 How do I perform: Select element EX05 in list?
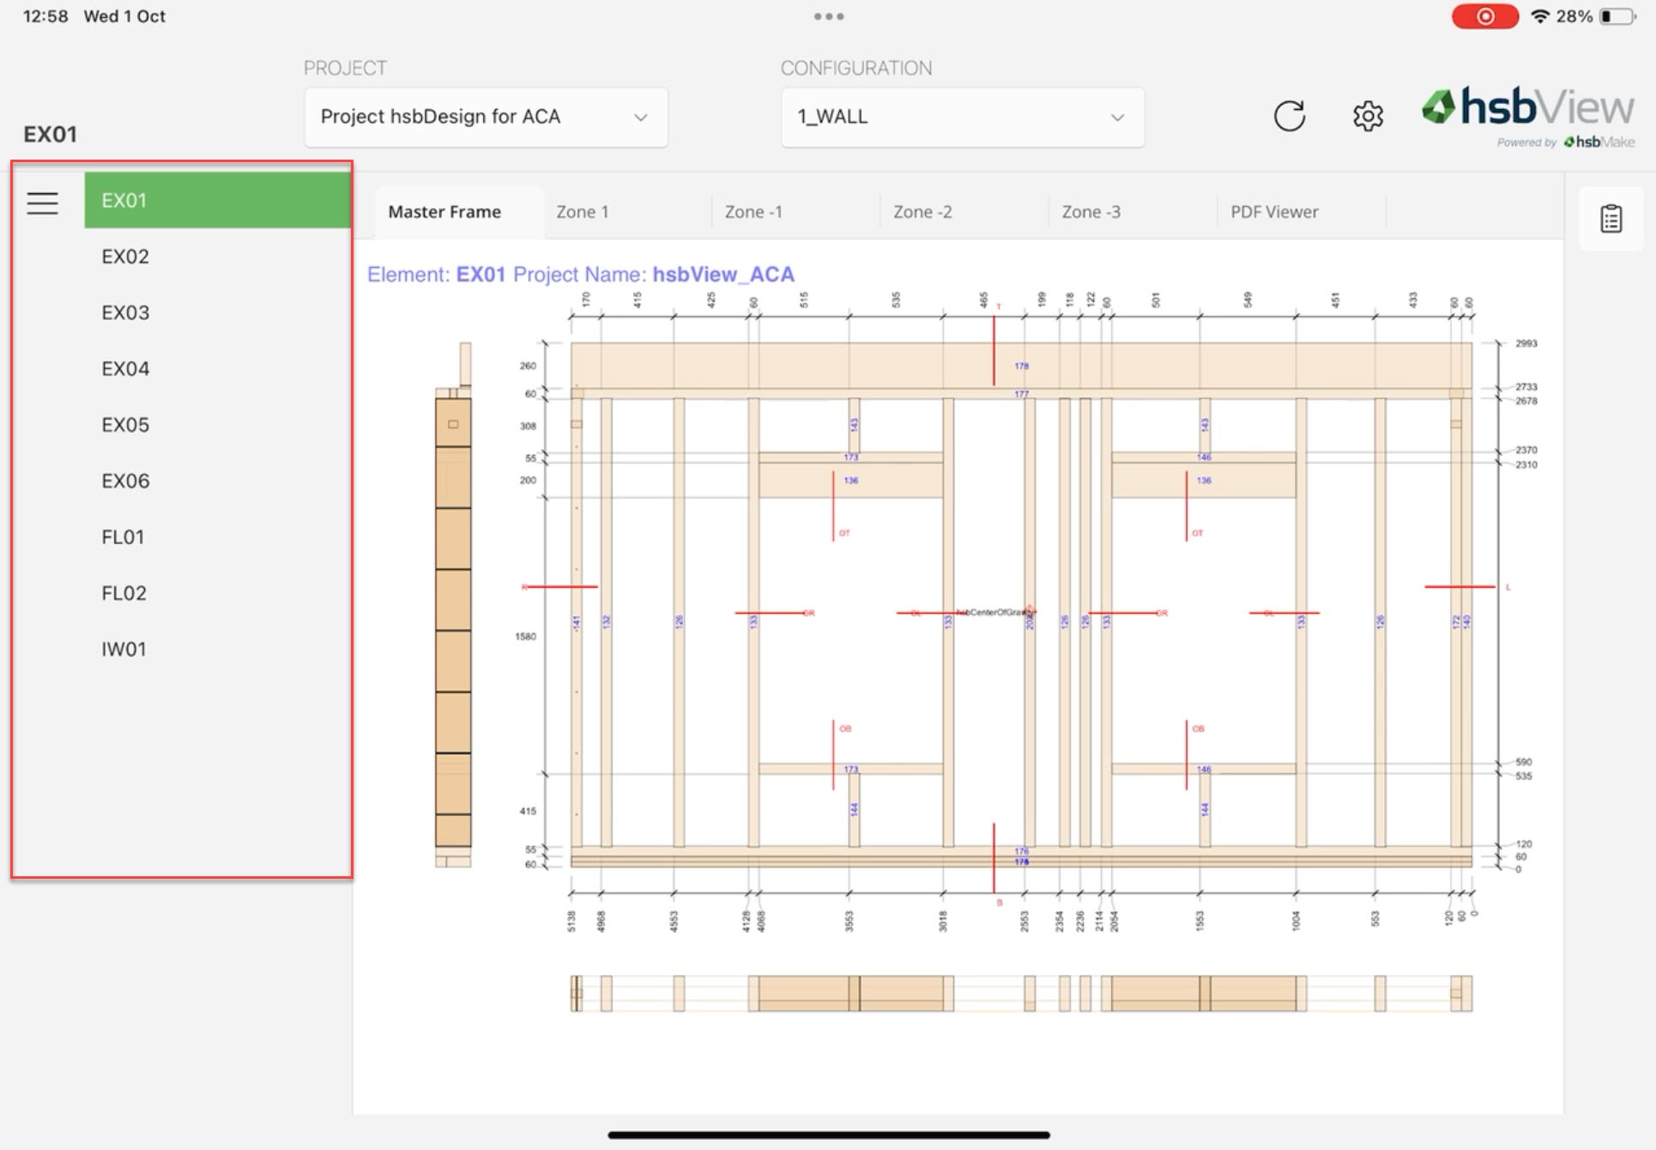pyautogui.click(x=125, y=425)
